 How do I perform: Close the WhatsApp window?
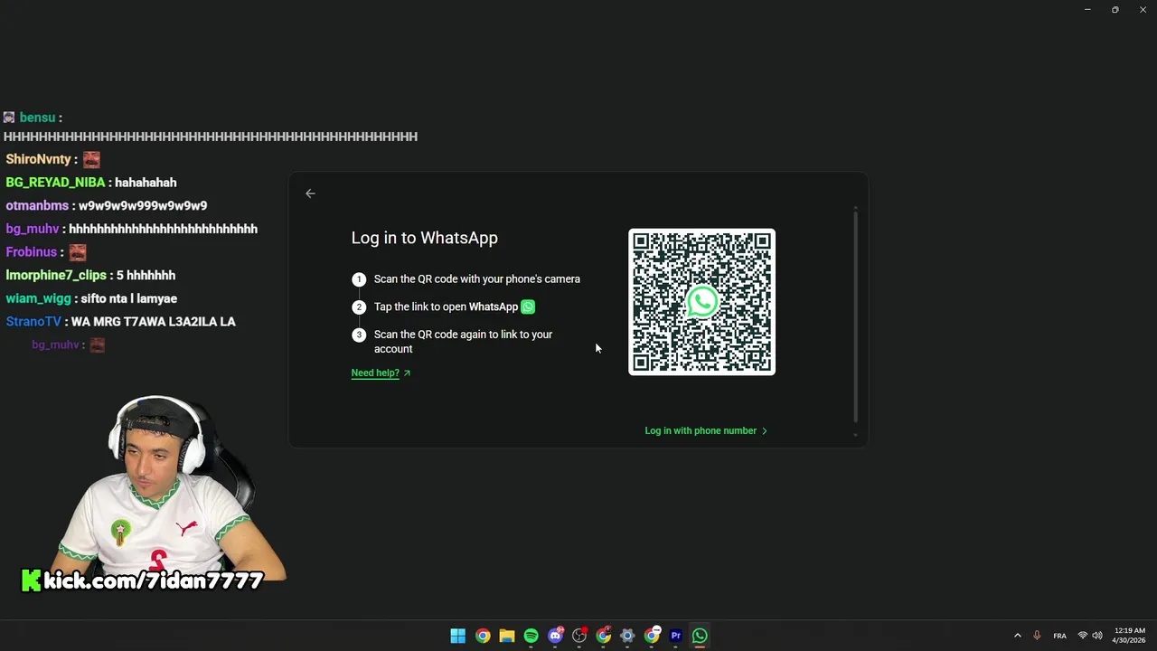click(1143, 10)
